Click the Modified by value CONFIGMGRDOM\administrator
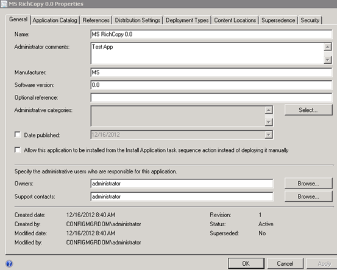Screen dimensions: 337x270 tap(104, 243)
